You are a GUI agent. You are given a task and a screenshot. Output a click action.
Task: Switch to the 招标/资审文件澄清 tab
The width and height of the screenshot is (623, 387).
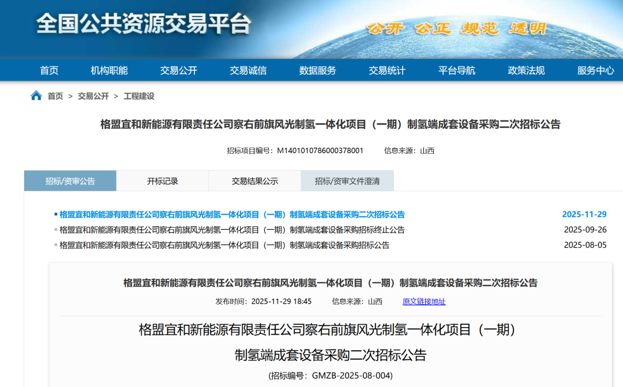[347, 180]
